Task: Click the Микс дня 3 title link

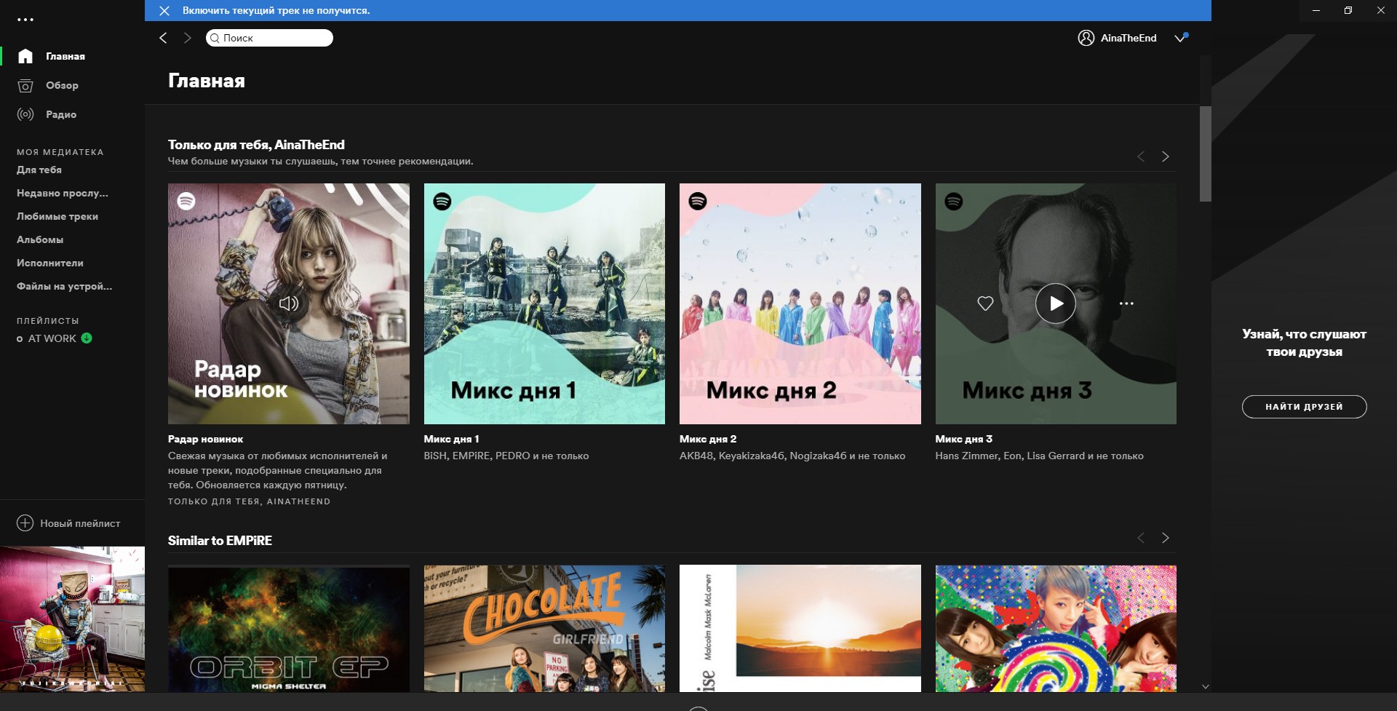Action: pyautogui.click(x=964, y=439)
